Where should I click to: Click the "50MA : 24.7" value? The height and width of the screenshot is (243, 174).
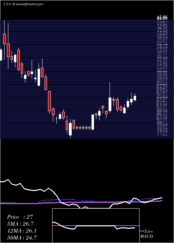click(x=22, y=237)
